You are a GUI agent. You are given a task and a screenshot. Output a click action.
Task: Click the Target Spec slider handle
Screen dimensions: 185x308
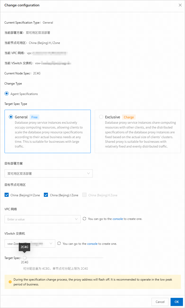25,258
